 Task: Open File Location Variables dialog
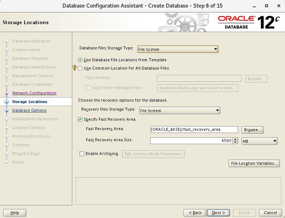click(254, 164)
